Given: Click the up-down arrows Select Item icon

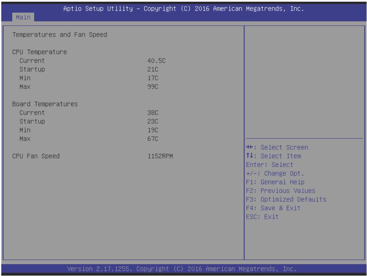Looking at the screenshot, I should click(x=250, y=156).
